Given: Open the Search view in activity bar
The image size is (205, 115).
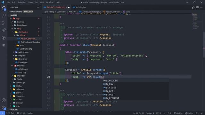Looking at the screenshot, I should pos(4,16).
